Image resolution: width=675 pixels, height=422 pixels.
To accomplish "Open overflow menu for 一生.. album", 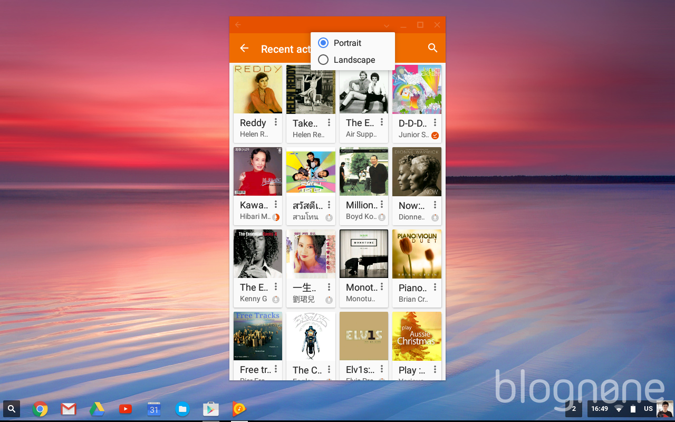I will pyautogui.click(x=329, y=287).
